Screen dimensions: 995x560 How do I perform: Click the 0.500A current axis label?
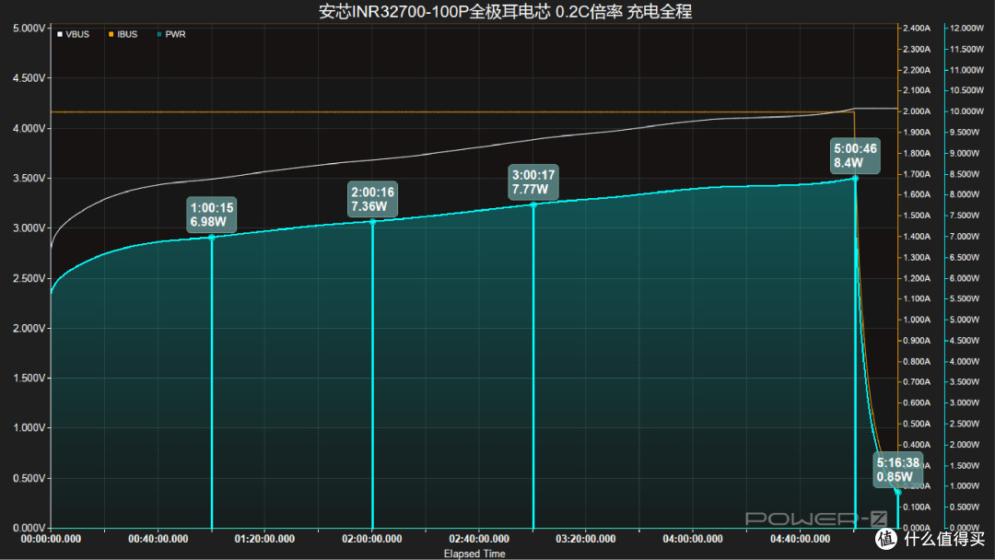click(x=917, y=424)
